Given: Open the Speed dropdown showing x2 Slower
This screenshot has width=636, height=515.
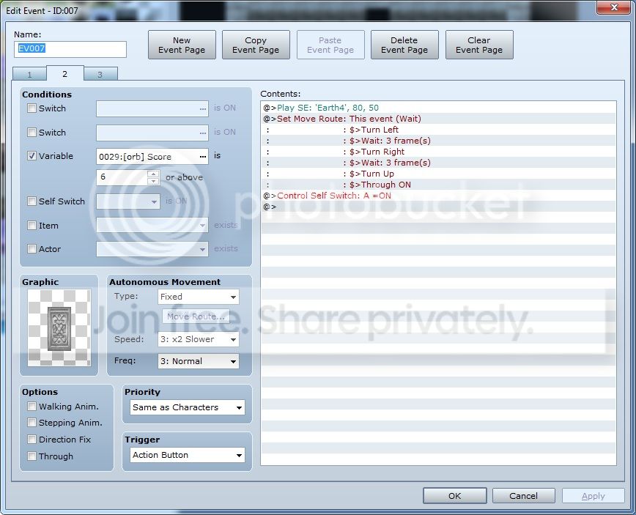Looking at the screenshot, I should pyautogui.click(x=199, y=339).
